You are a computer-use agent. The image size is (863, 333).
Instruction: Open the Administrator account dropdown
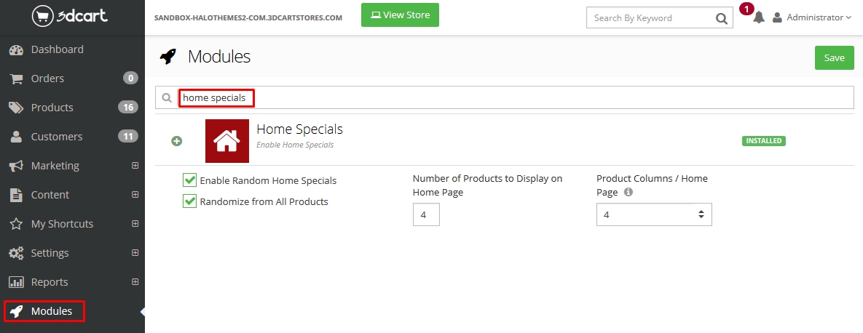819,17
